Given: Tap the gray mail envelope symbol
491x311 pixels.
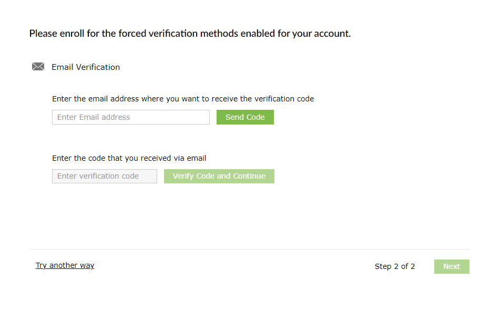Looking at the screenshot, I should [38, 67].
